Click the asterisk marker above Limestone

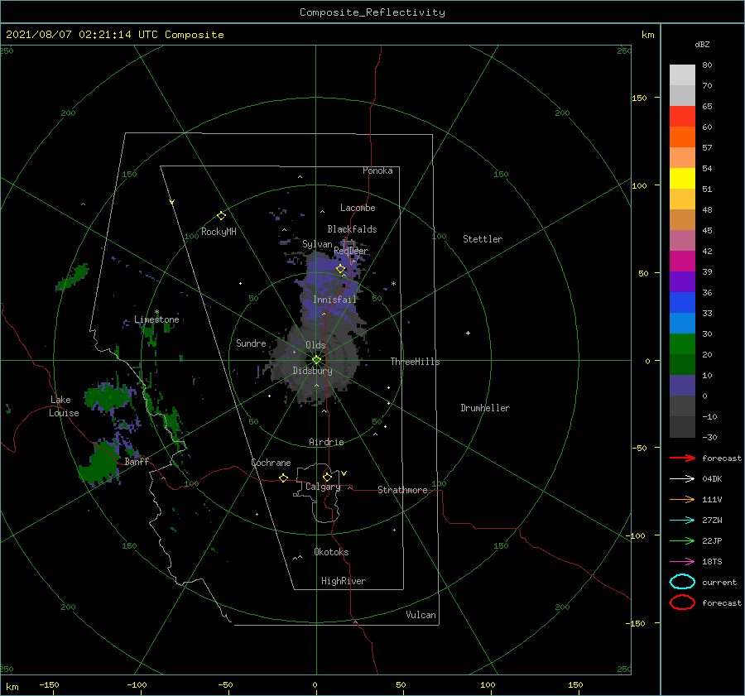tap(156, 312)
